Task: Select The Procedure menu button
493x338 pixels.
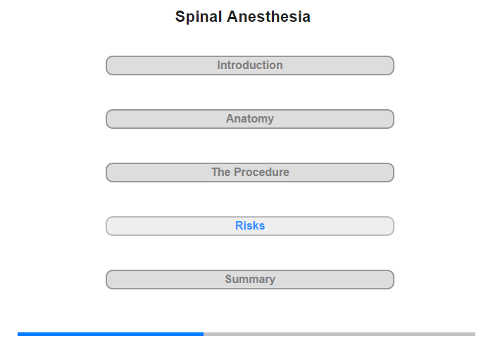Action: pos(250,173)
